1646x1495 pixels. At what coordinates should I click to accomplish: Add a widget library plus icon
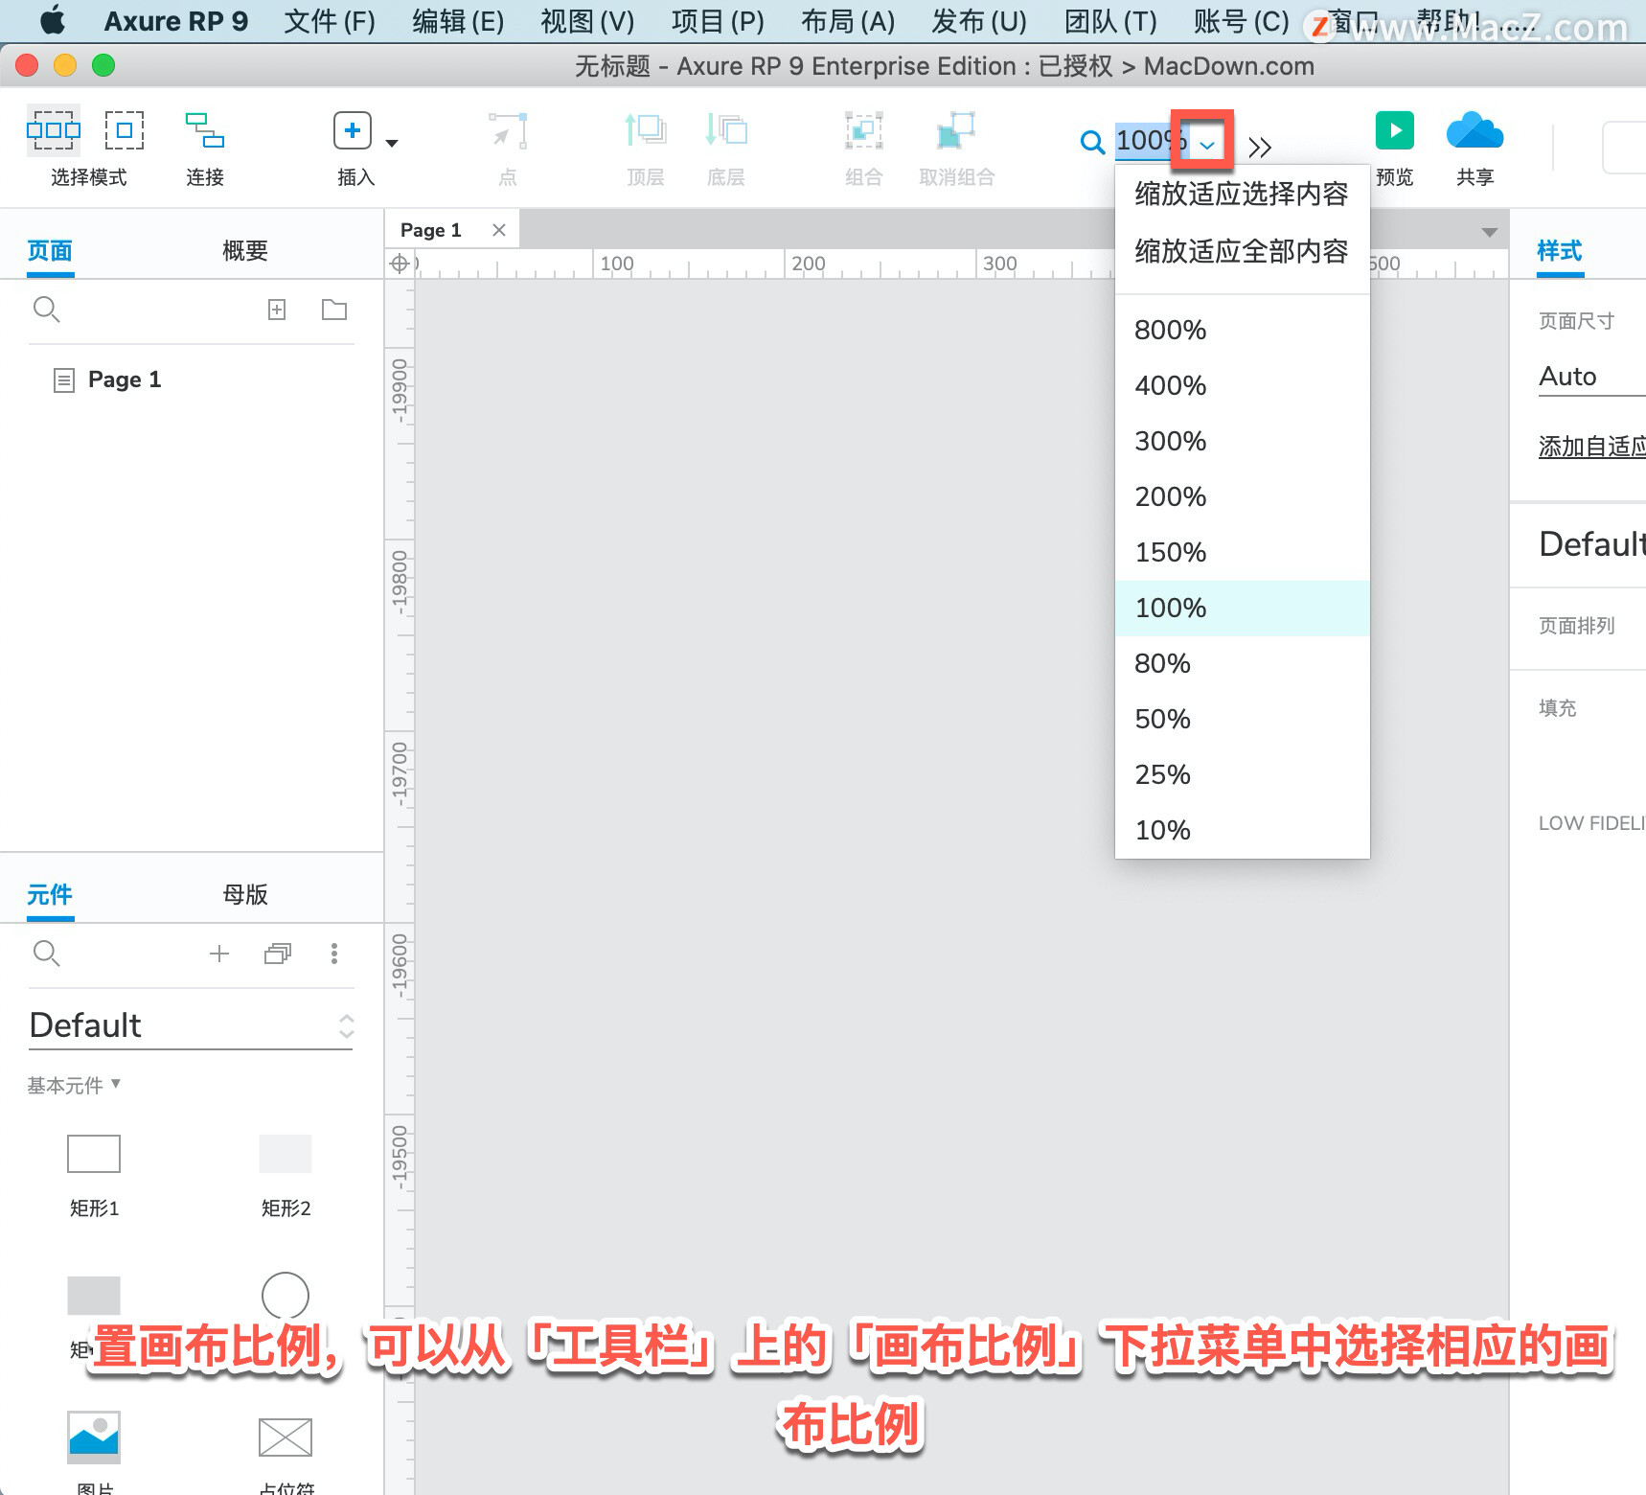pos(219,954)
